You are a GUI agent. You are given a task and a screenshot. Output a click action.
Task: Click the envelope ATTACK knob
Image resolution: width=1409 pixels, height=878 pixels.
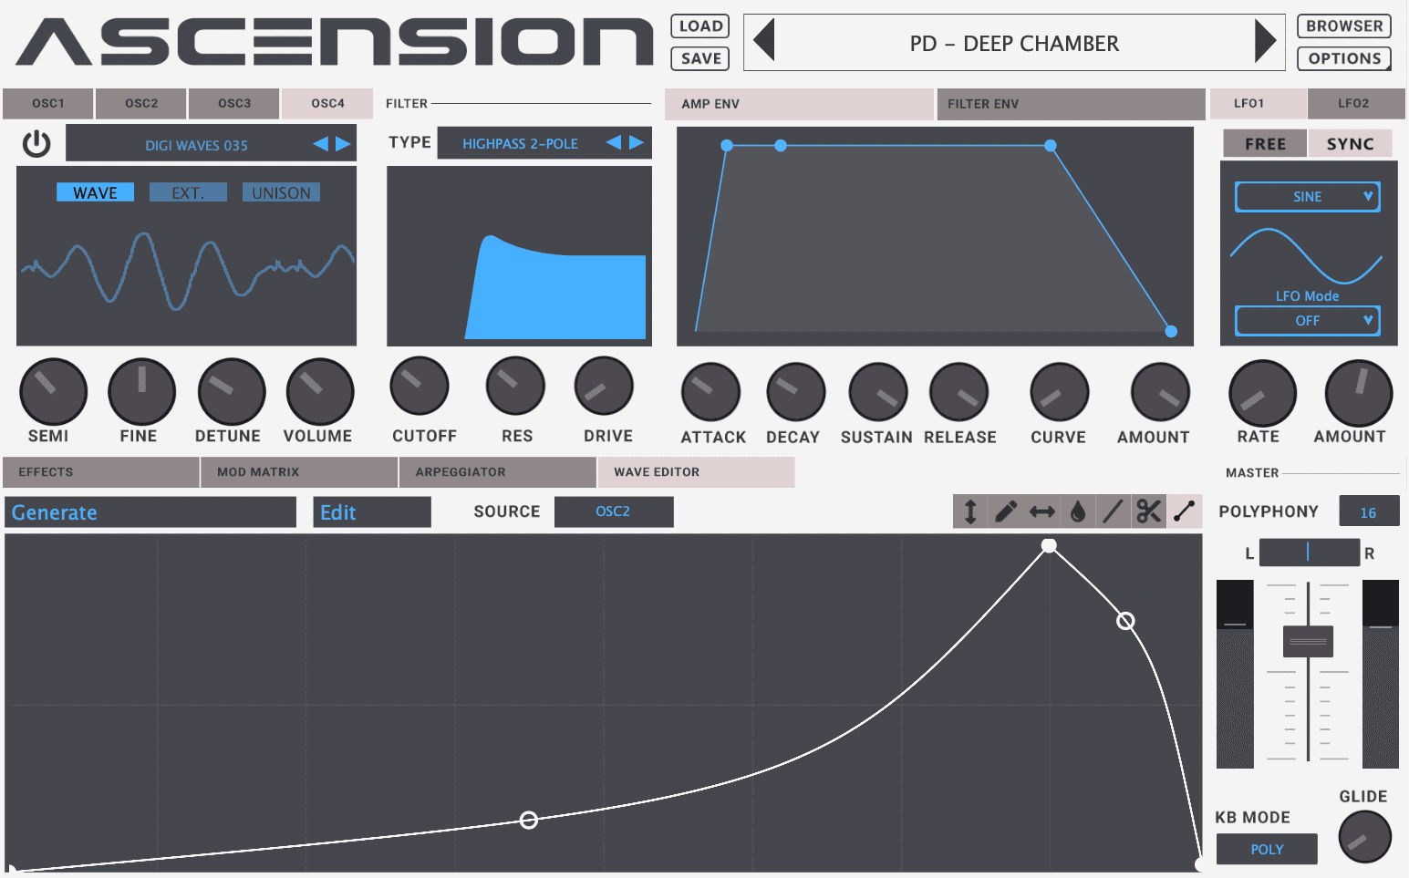710,392
